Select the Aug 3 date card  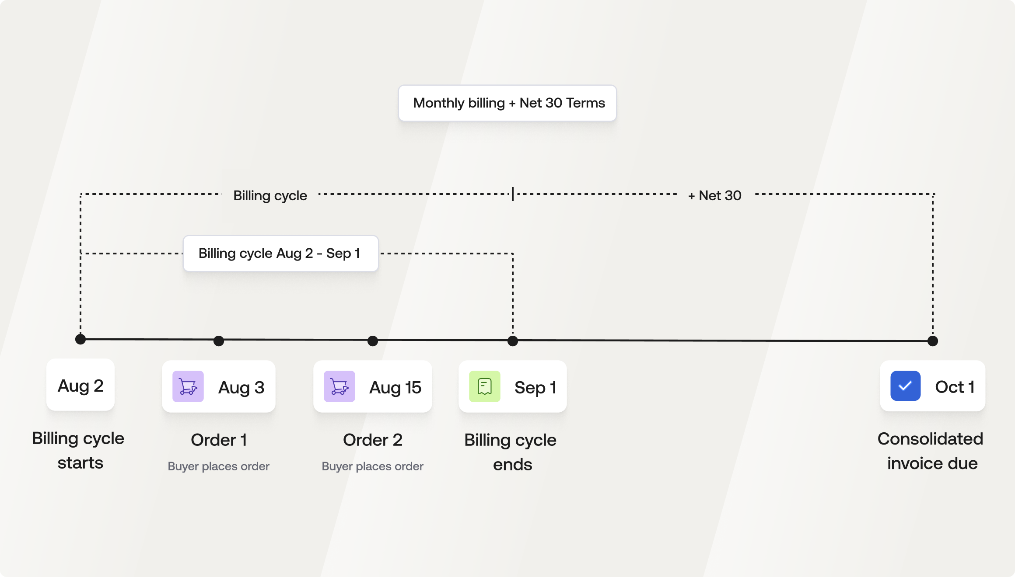click(x=219, y=386)
